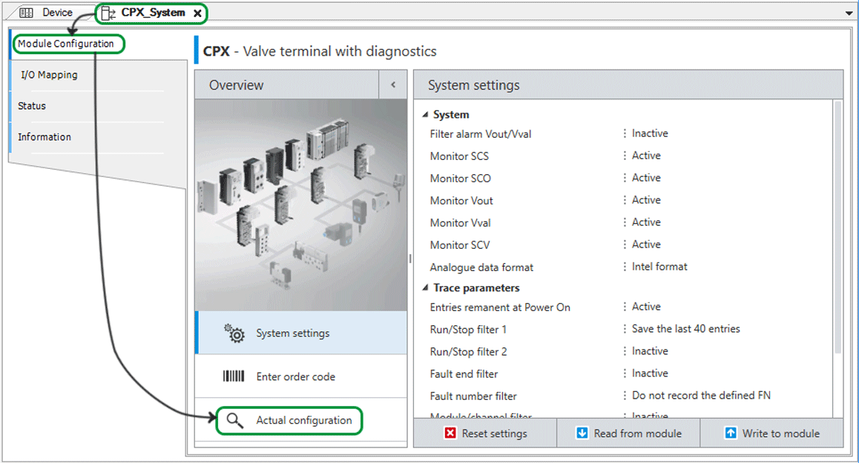859x463 pixels.
Task: Open Monitor SCV value dropdown
Action: (x=646, y=244)
